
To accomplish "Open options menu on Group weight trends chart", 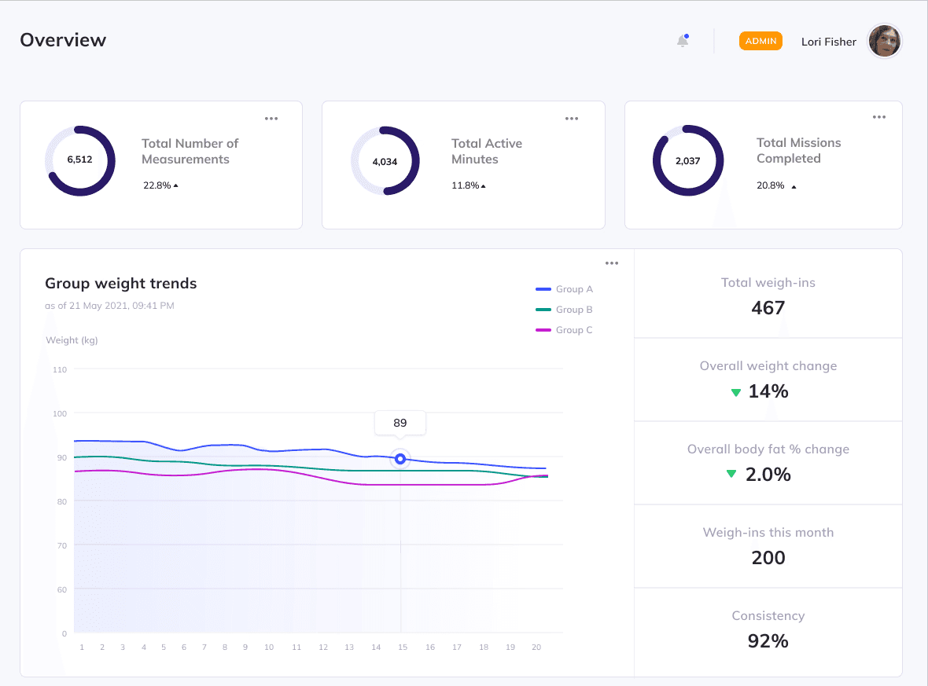I will [612, 263].
